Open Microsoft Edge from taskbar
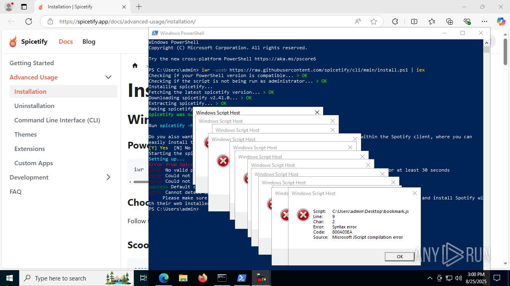The width and height of the screenshot is (510, 286). [164, 278]
